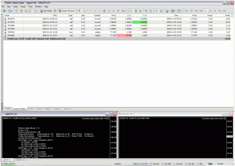The image size is (235, 166).
Task: Select the arrow cursor tool
Action: pos(80,11)
